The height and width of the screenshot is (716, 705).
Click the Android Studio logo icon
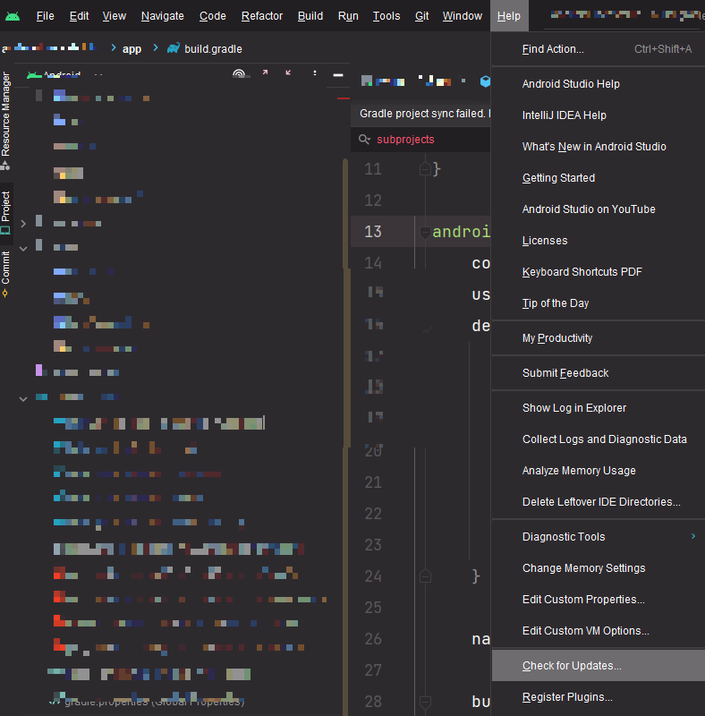(13, 16)
